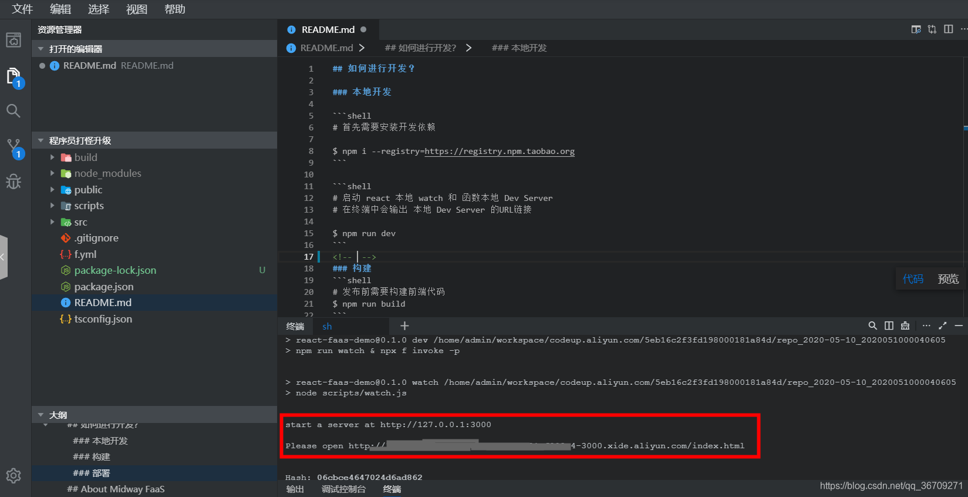Image resolution: width=968 pixels, height=497 pixels.
Task: Add a new terminal with plus icon
Action: [x=404, y=326]
